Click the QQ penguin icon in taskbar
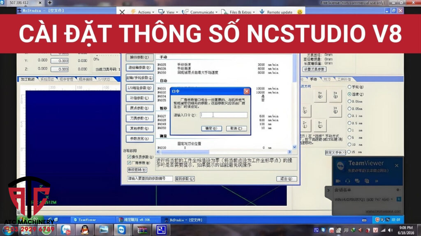Screen dimensions: 421x236 [x=85, y=229]
